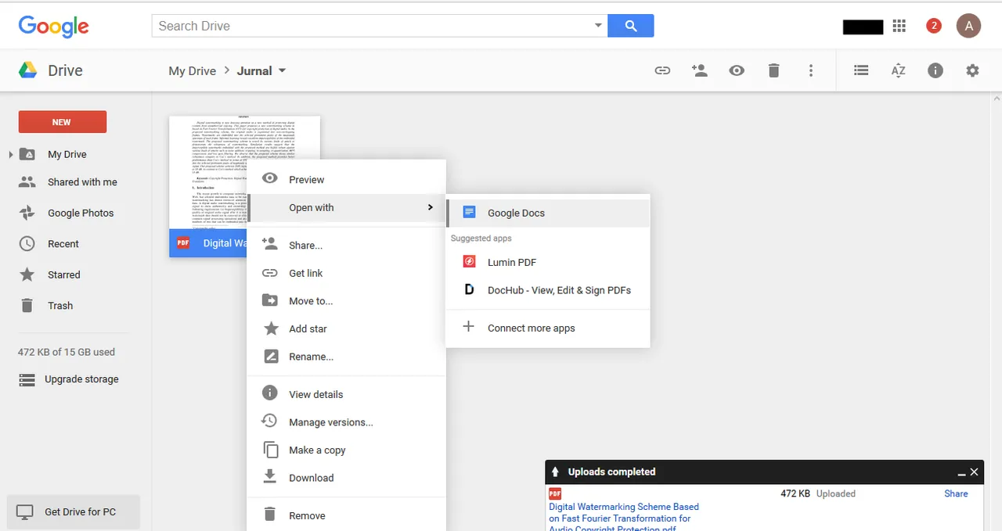The width and height of the screenshot is (1002, 531).
Task: Open the Google apps grid
Action: [899, 26]
